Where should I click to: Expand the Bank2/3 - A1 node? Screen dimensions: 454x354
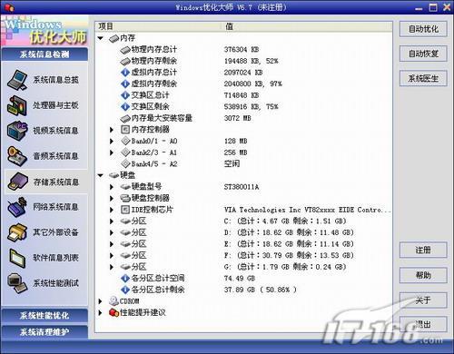click(x=112, y=152)
